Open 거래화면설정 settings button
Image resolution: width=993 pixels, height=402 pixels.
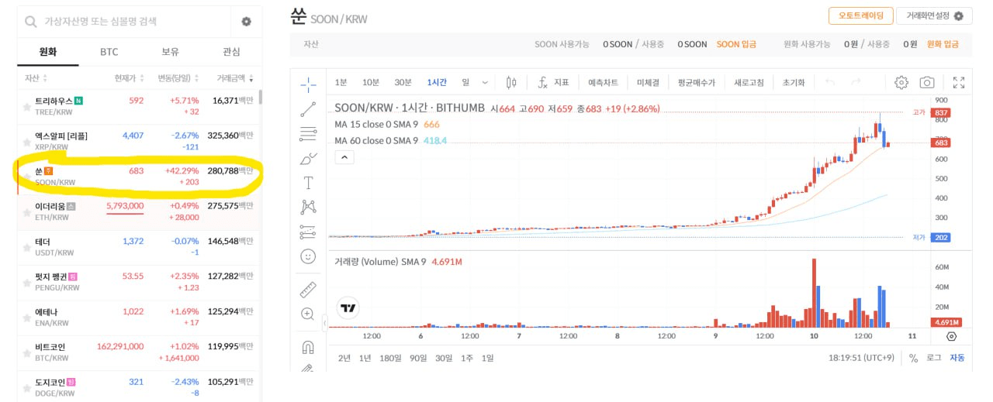tap(934, 15)
